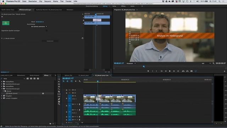This screenshot has height=128, width=227.
Task: Open the button editor plus icon
Action: tap(225, 71)
